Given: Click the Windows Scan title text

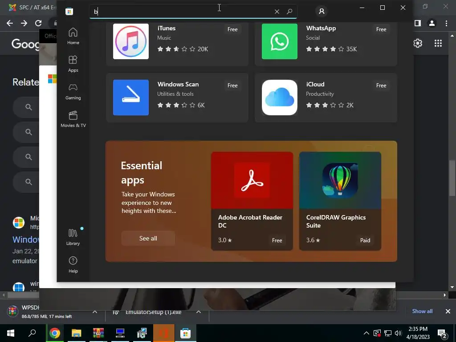Looking at the screenshot, I should tap(178, 84).
